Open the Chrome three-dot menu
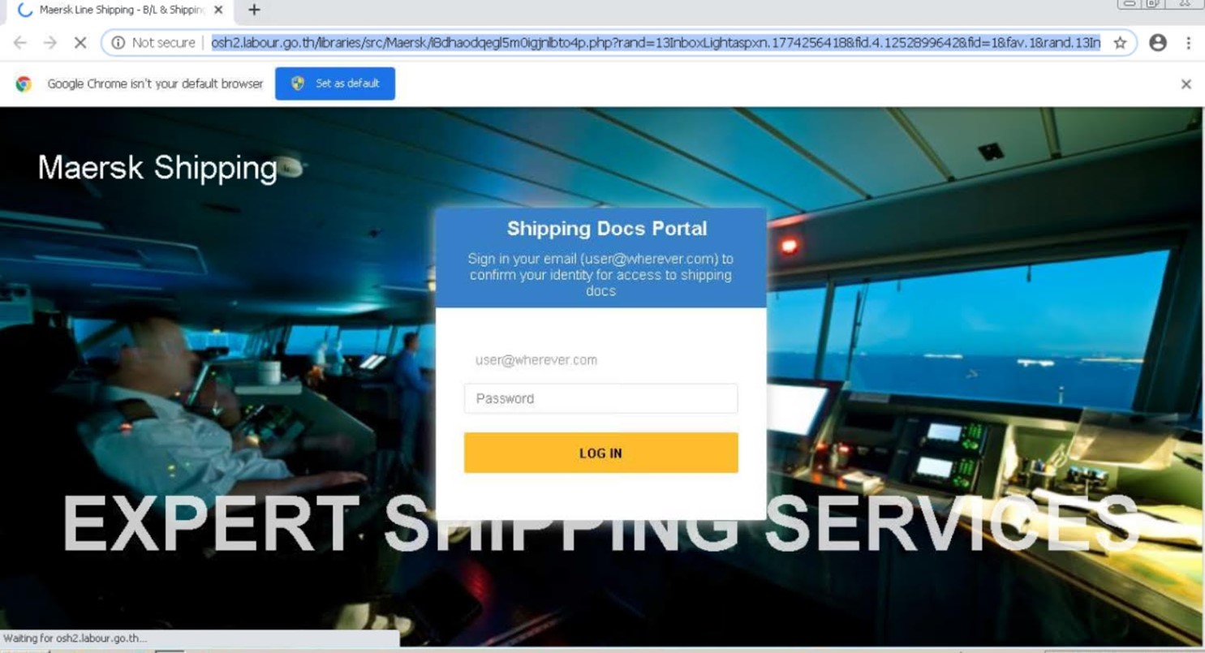1205x653 pixels. click(1188, 43)
